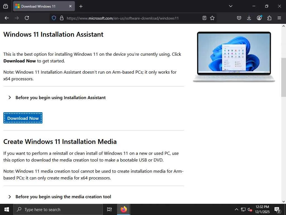The width and height of the screenshot is (286, 215).
Task: Reload the current page
Action: pos(27,18)
